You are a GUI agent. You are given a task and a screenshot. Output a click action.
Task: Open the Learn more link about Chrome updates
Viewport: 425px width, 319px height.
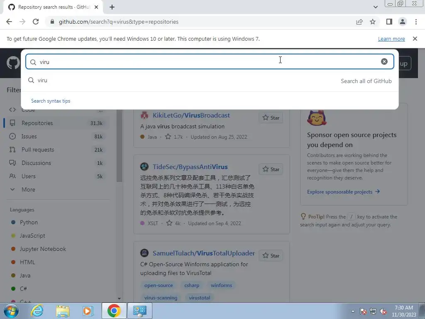pyautogui.click(x=391, y=39)
